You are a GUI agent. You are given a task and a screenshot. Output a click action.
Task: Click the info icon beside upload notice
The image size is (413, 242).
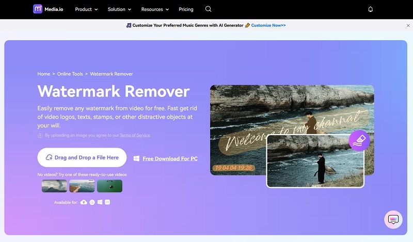coord(40,135)
